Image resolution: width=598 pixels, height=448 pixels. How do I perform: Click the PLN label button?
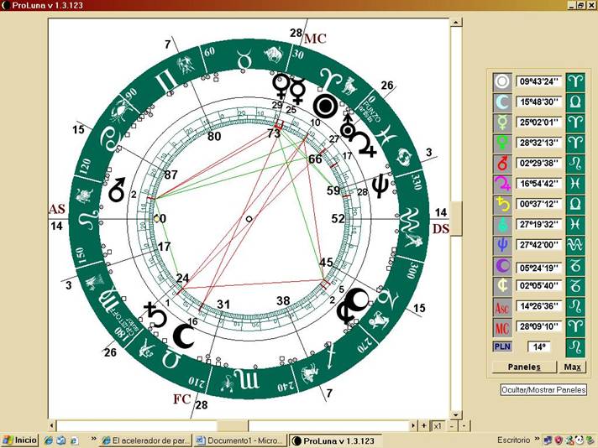click(502, 346)
